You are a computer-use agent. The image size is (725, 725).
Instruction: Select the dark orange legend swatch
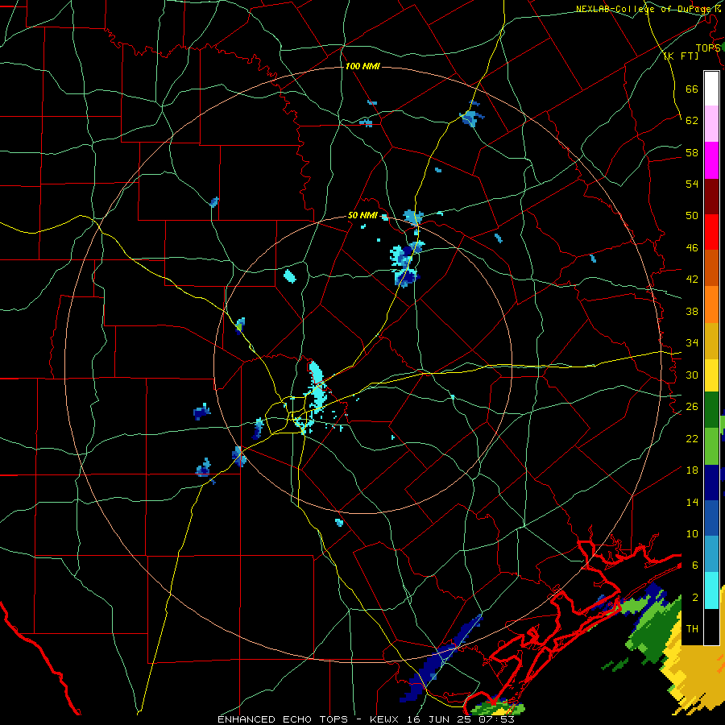click(711, 267)
